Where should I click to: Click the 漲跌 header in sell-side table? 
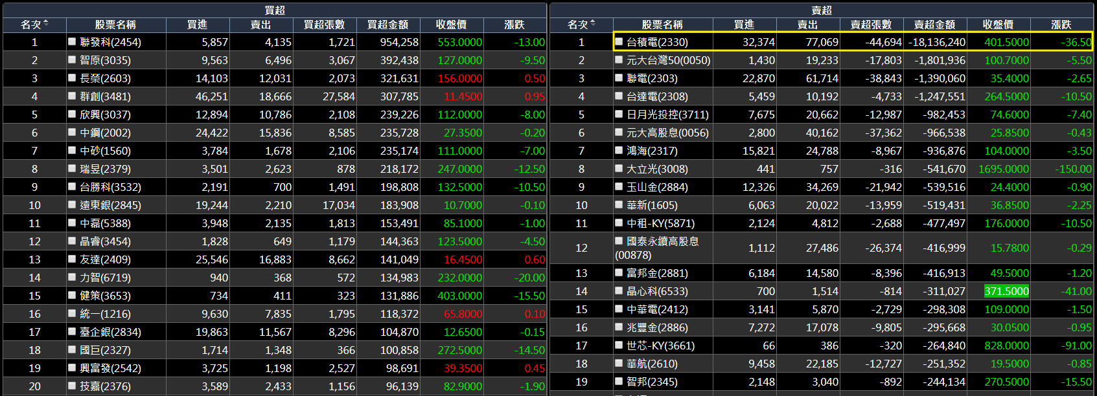[1061, 25]
